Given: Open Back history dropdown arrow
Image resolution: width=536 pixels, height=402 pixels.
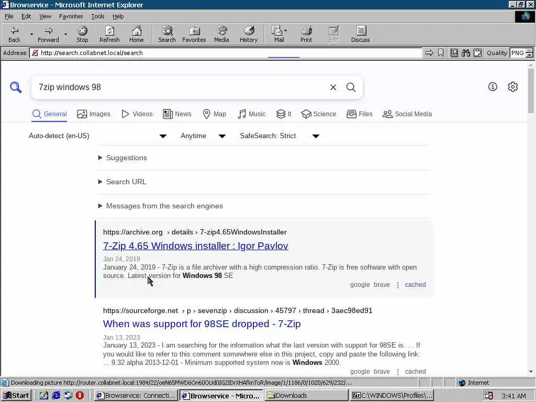Looking at the screenshot, I should click(31, 34).
